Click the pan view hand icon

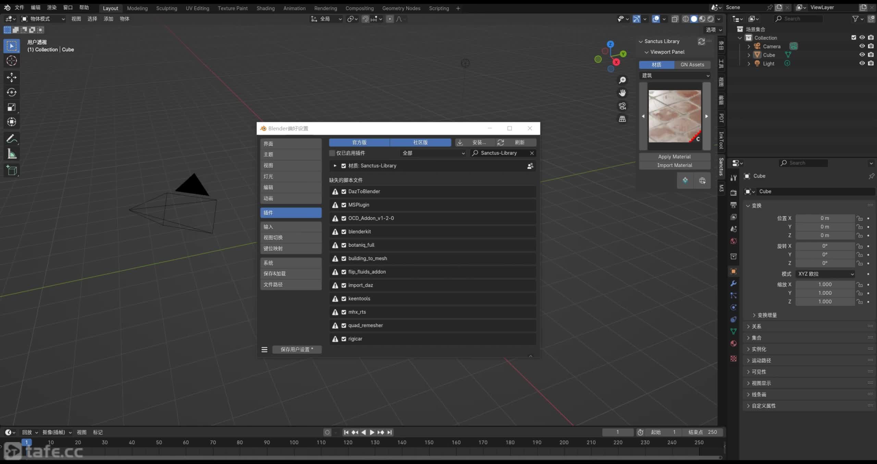(x=622, y=93)
